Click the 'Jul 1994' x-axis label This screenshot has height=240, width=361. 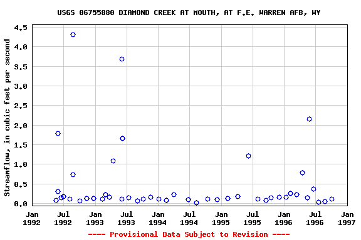[189, 218]
